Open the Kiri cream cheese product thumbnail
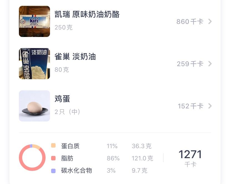The height and width of the screenshot is (184, 230). [x=34, y=21]
